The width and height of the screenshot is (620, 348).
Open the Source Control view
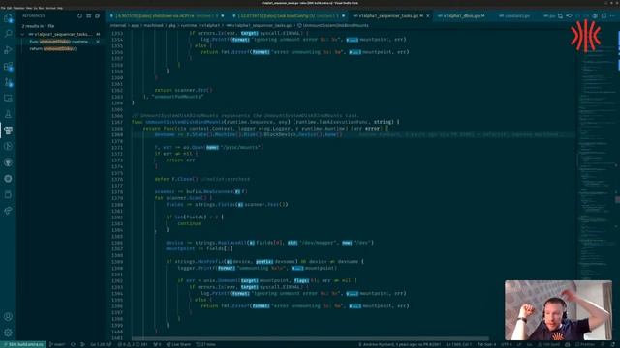click(8, 82)
